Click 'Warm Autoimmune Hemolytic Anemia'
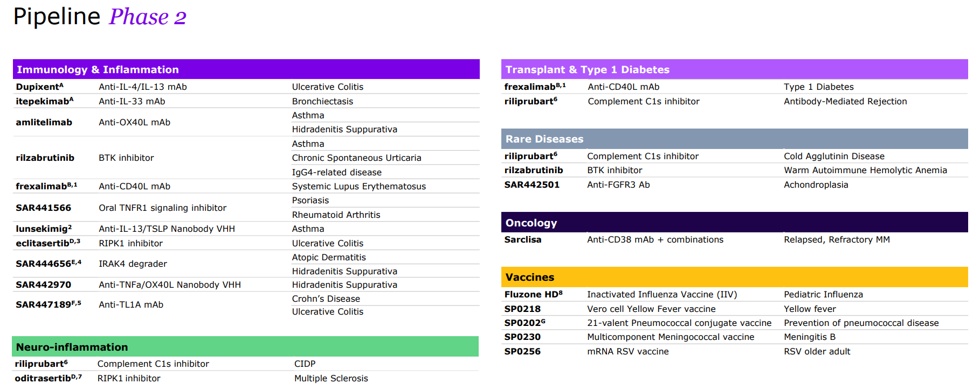Viewport: 973px width, 391px height. (x=866, y=170)
